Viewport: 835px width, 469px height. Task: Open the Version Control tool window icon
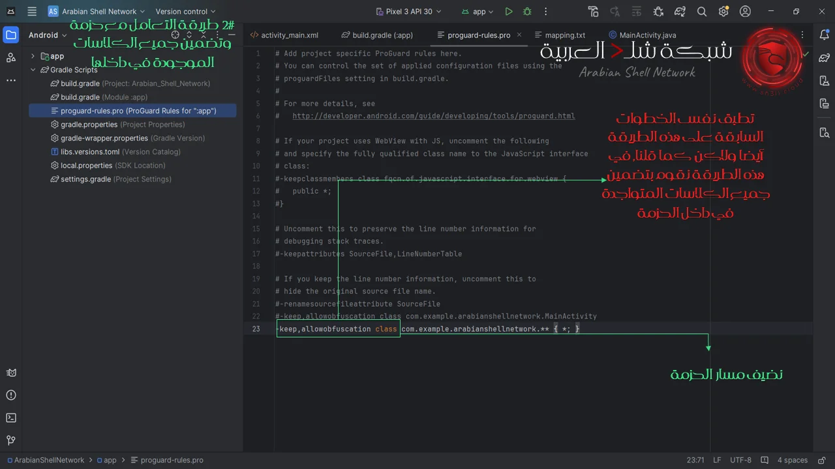tap(11, 441)
